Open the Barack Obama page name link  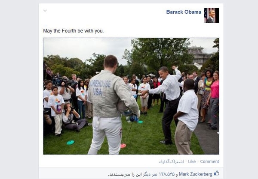click(x=184, y=12)
